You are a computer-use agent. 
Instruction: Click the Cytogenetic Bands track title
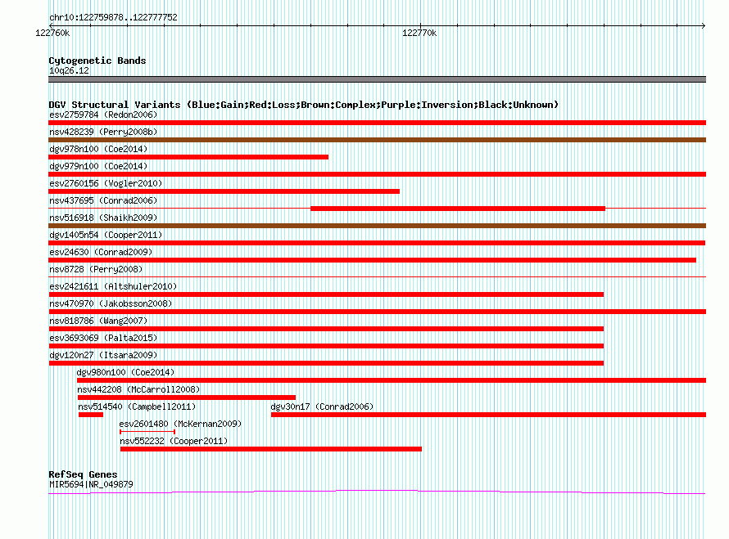[97, 61]
